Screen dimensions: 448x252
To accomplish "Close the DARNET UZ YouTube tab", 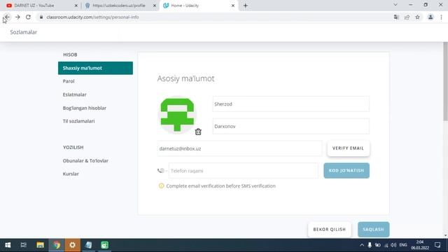I will pos(76,6).
